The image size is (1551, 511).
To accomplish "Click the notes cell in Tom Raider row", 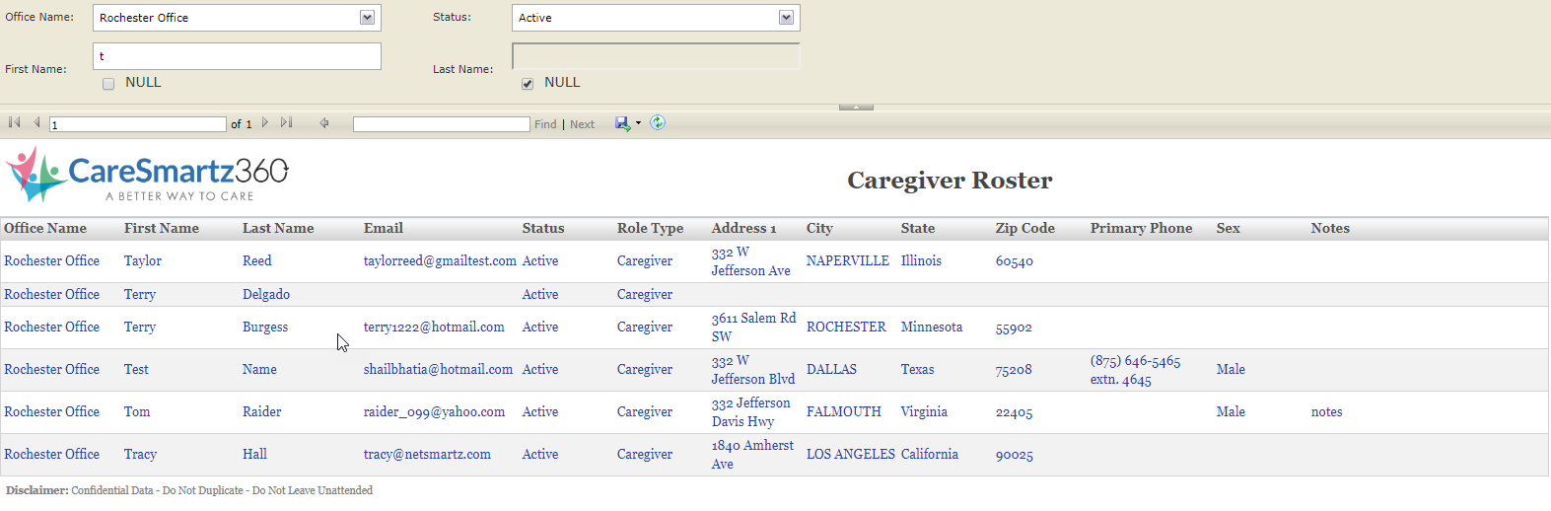I will pos(1327,411).
